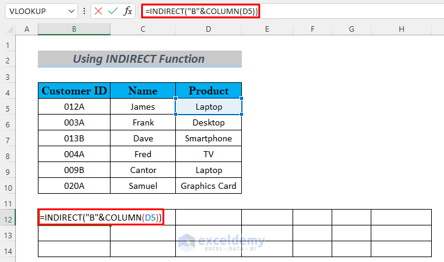Open the Insert Function fx dialog
Image resolution: width=444 pixels, height=262 pixels.
(128, 12)
